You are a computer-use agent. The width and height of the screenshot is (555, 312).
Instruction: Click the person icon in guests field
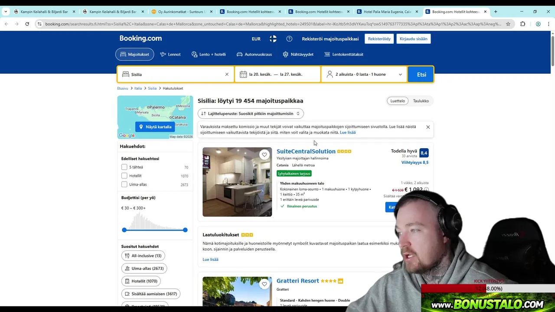(x=330, y=75)
